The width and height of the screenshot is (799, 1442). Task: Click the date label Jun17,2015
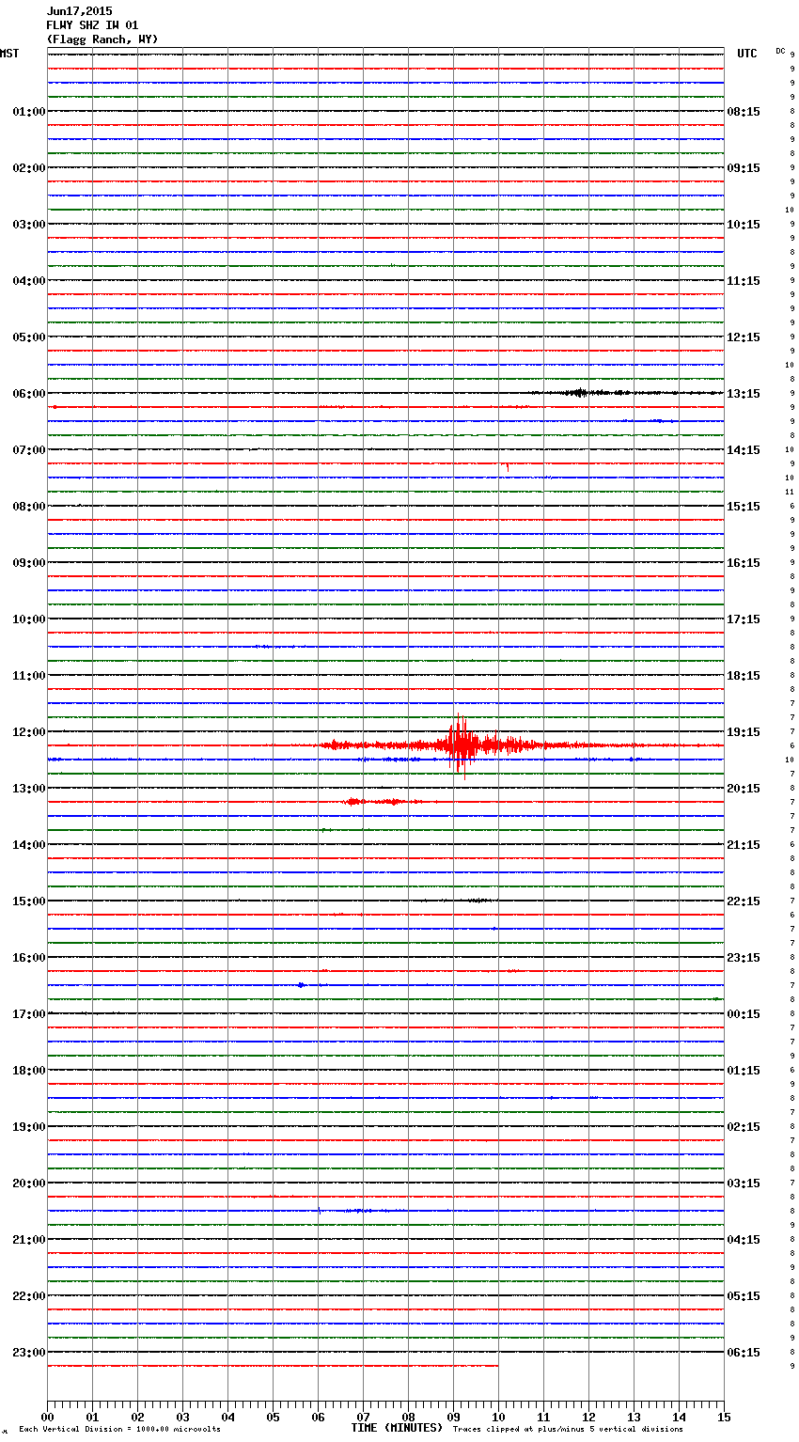(79, 11)
